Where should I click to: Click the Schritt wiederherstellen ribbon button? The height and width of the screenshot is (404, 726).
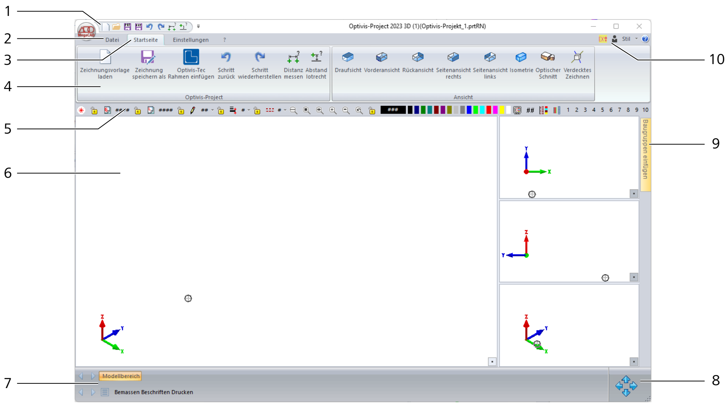259,64
